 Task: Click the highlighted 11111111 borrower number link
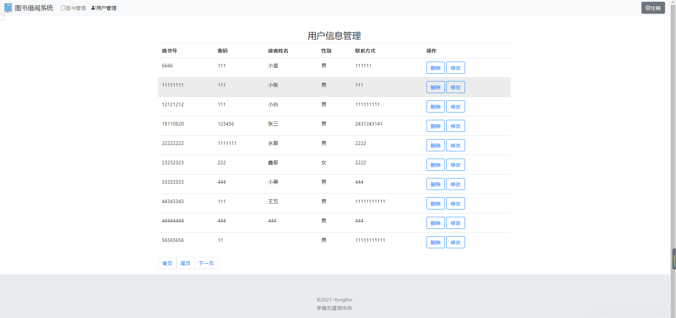tap(173, 85)
